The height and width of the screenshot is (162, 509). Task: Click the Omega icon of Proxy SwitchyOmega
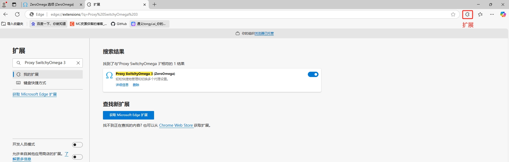click(109, 75)
